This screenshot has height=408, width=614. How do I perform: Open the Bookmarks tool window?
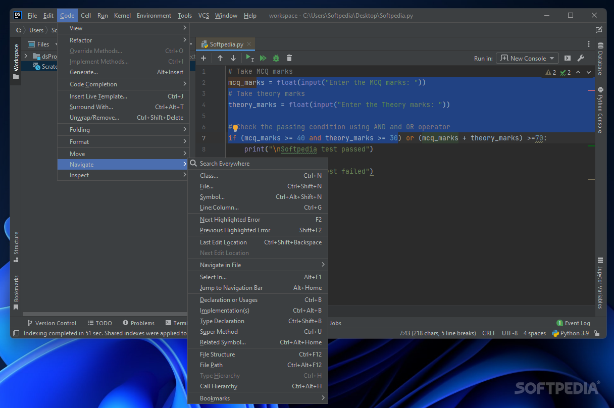point(16,292)
